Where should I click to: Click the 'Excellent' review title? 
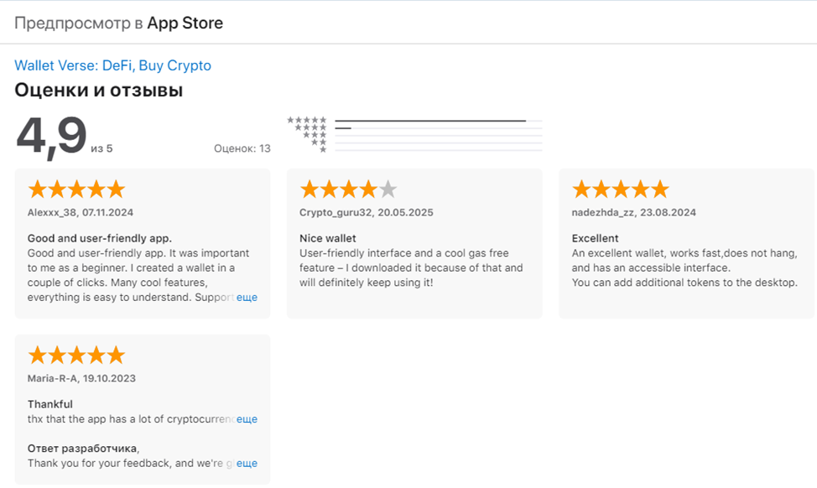click(596, 238)
